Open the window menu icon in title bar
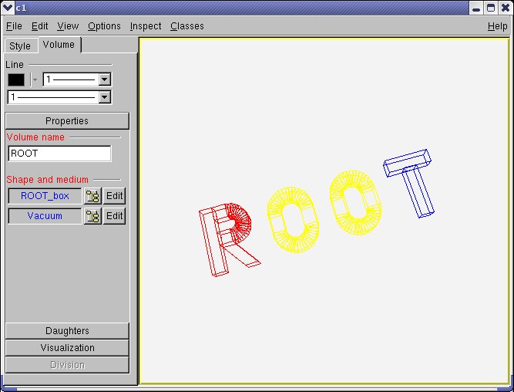This screenshot has height=392, width=514. coord(8,8)
